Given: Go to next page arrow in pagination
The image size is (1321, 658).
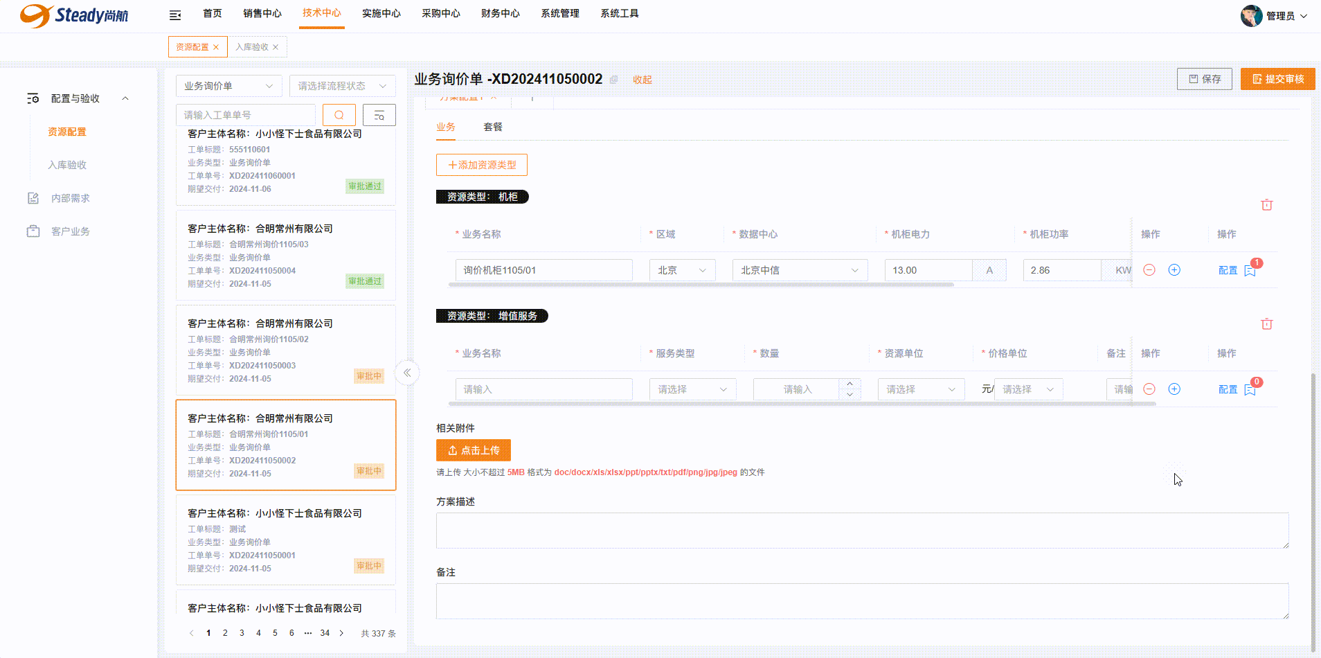Looking at the screenshot, I should coord(341,633).
